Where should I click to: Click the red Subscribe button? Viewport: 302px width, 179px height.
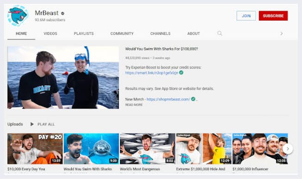pos(273,16)
